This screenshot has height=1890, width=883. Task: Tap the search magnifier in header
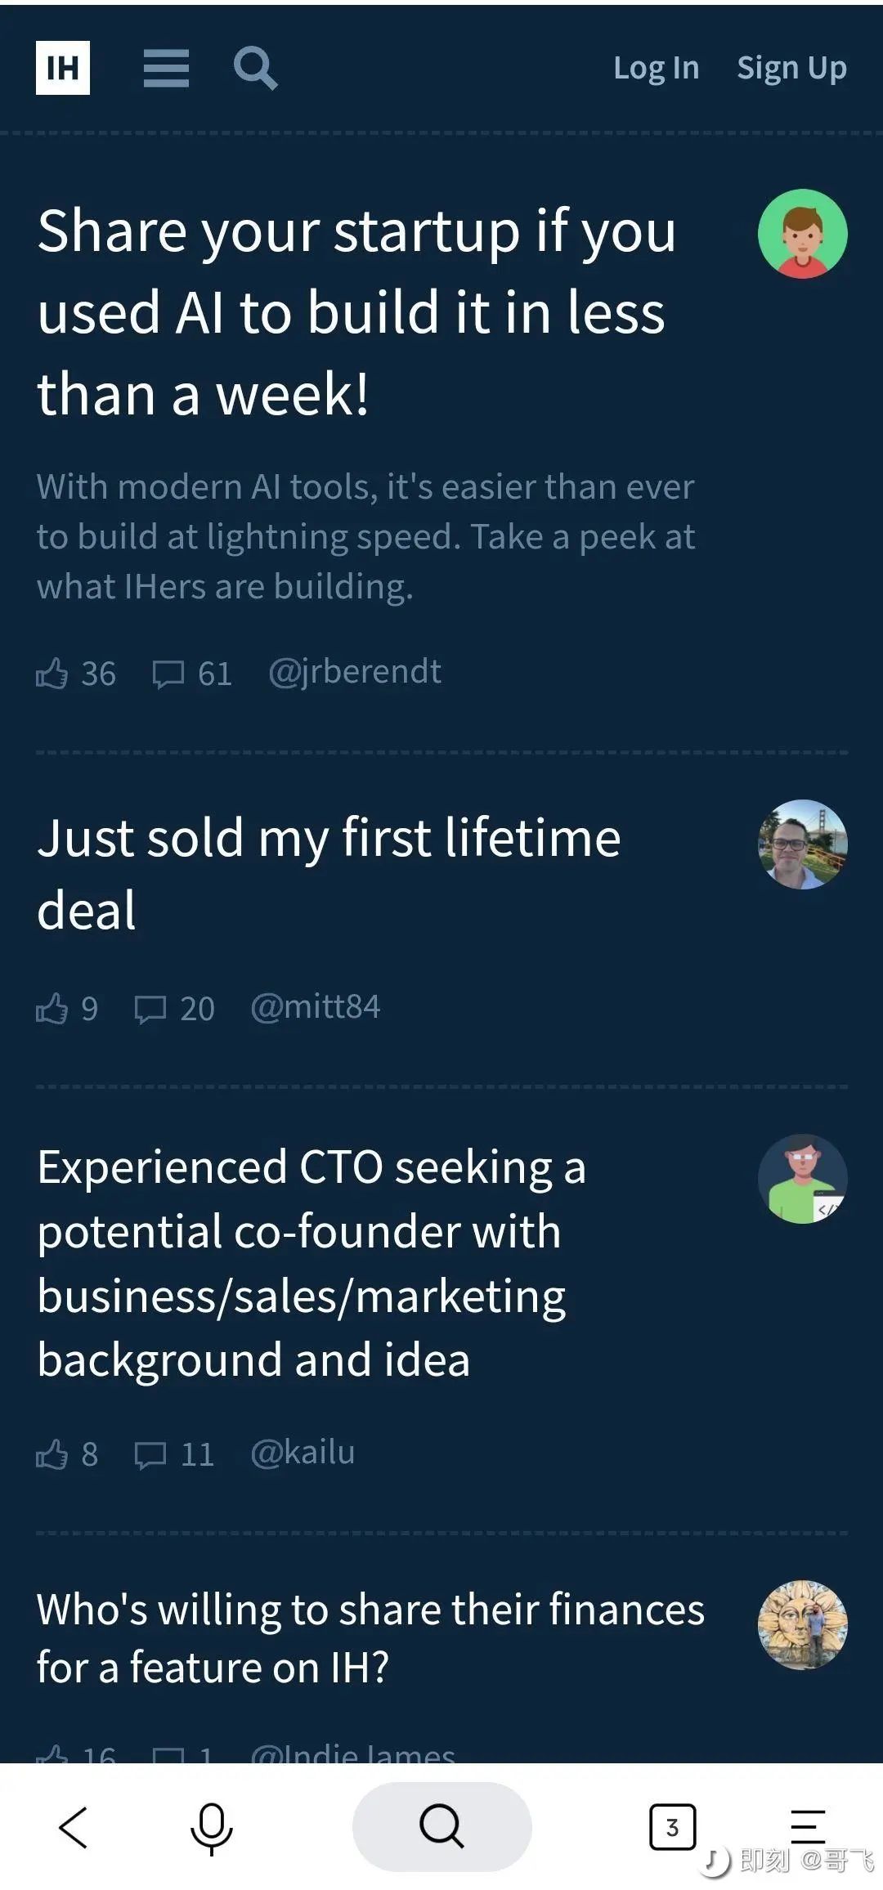point(255,68)
